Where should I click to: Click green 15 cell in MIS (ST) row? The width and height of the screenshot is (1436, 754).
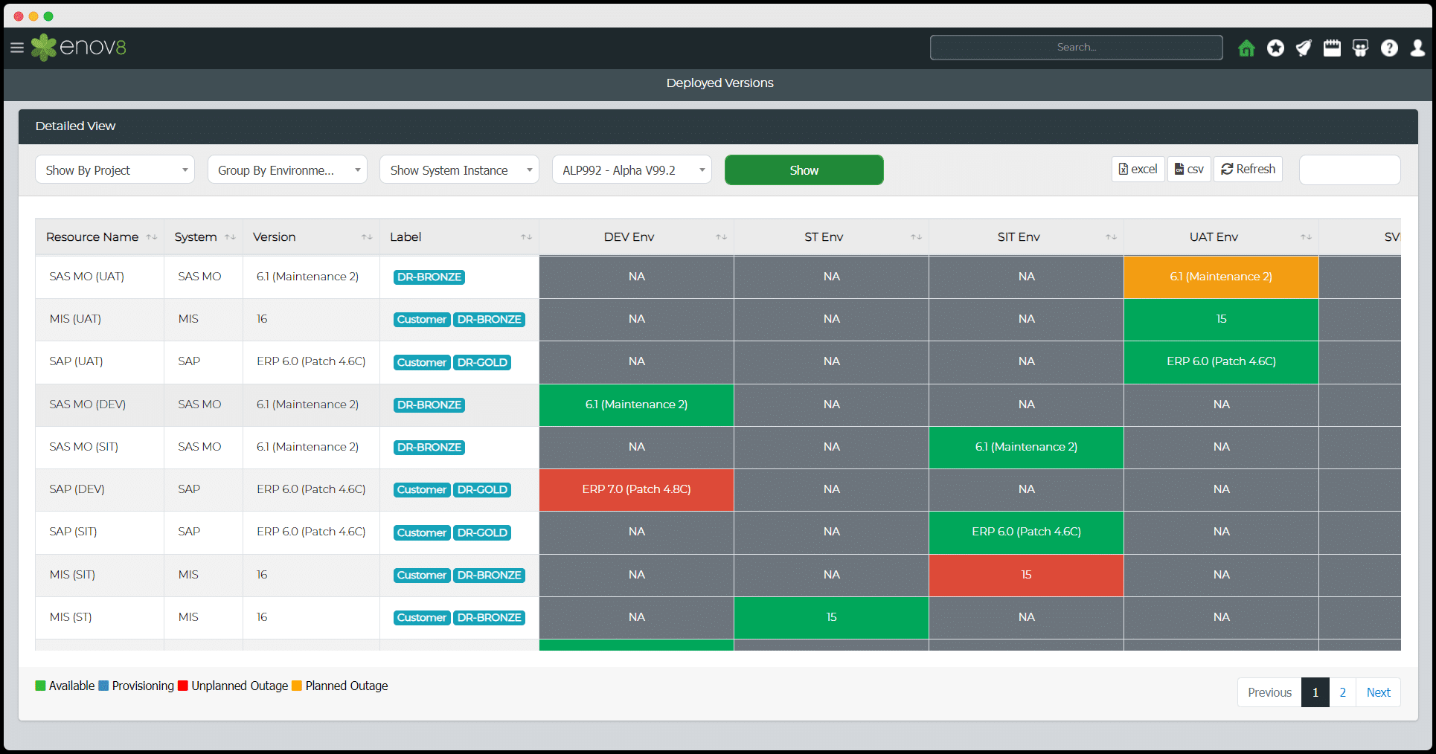(x=831, y=617)
